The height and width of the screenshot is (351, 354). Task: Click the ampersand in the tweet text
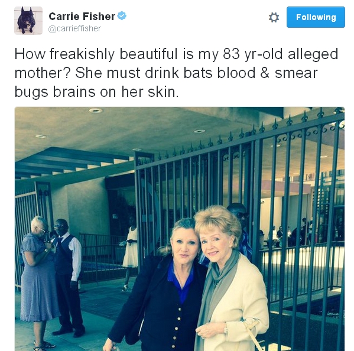pos(265,73)
